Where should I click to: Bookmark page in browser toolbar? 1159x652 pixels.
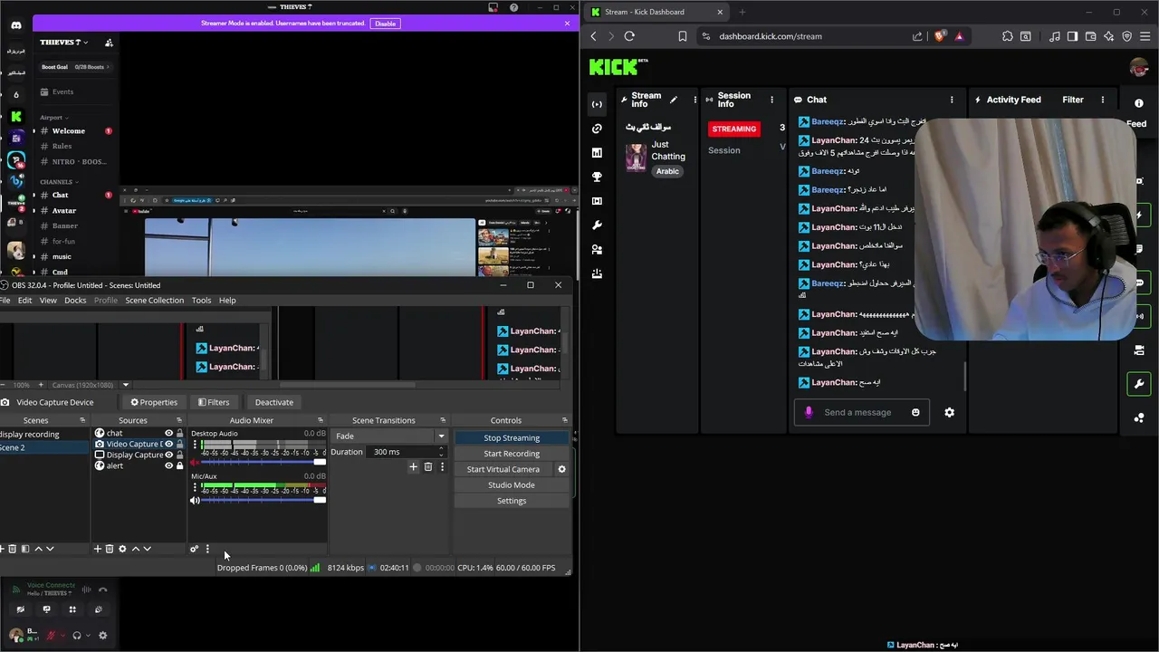pos(682,36)
